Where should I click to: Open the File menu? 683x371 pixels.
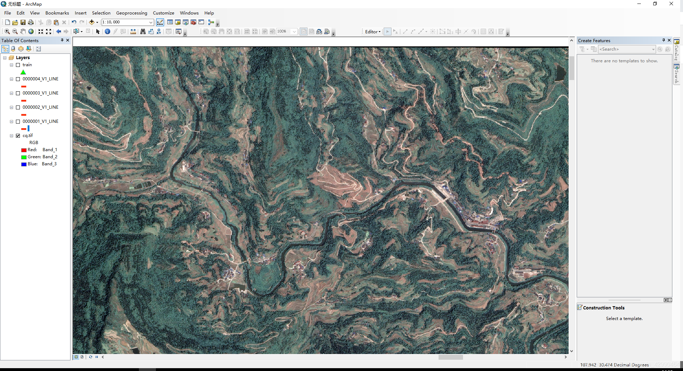click(7, 13)
